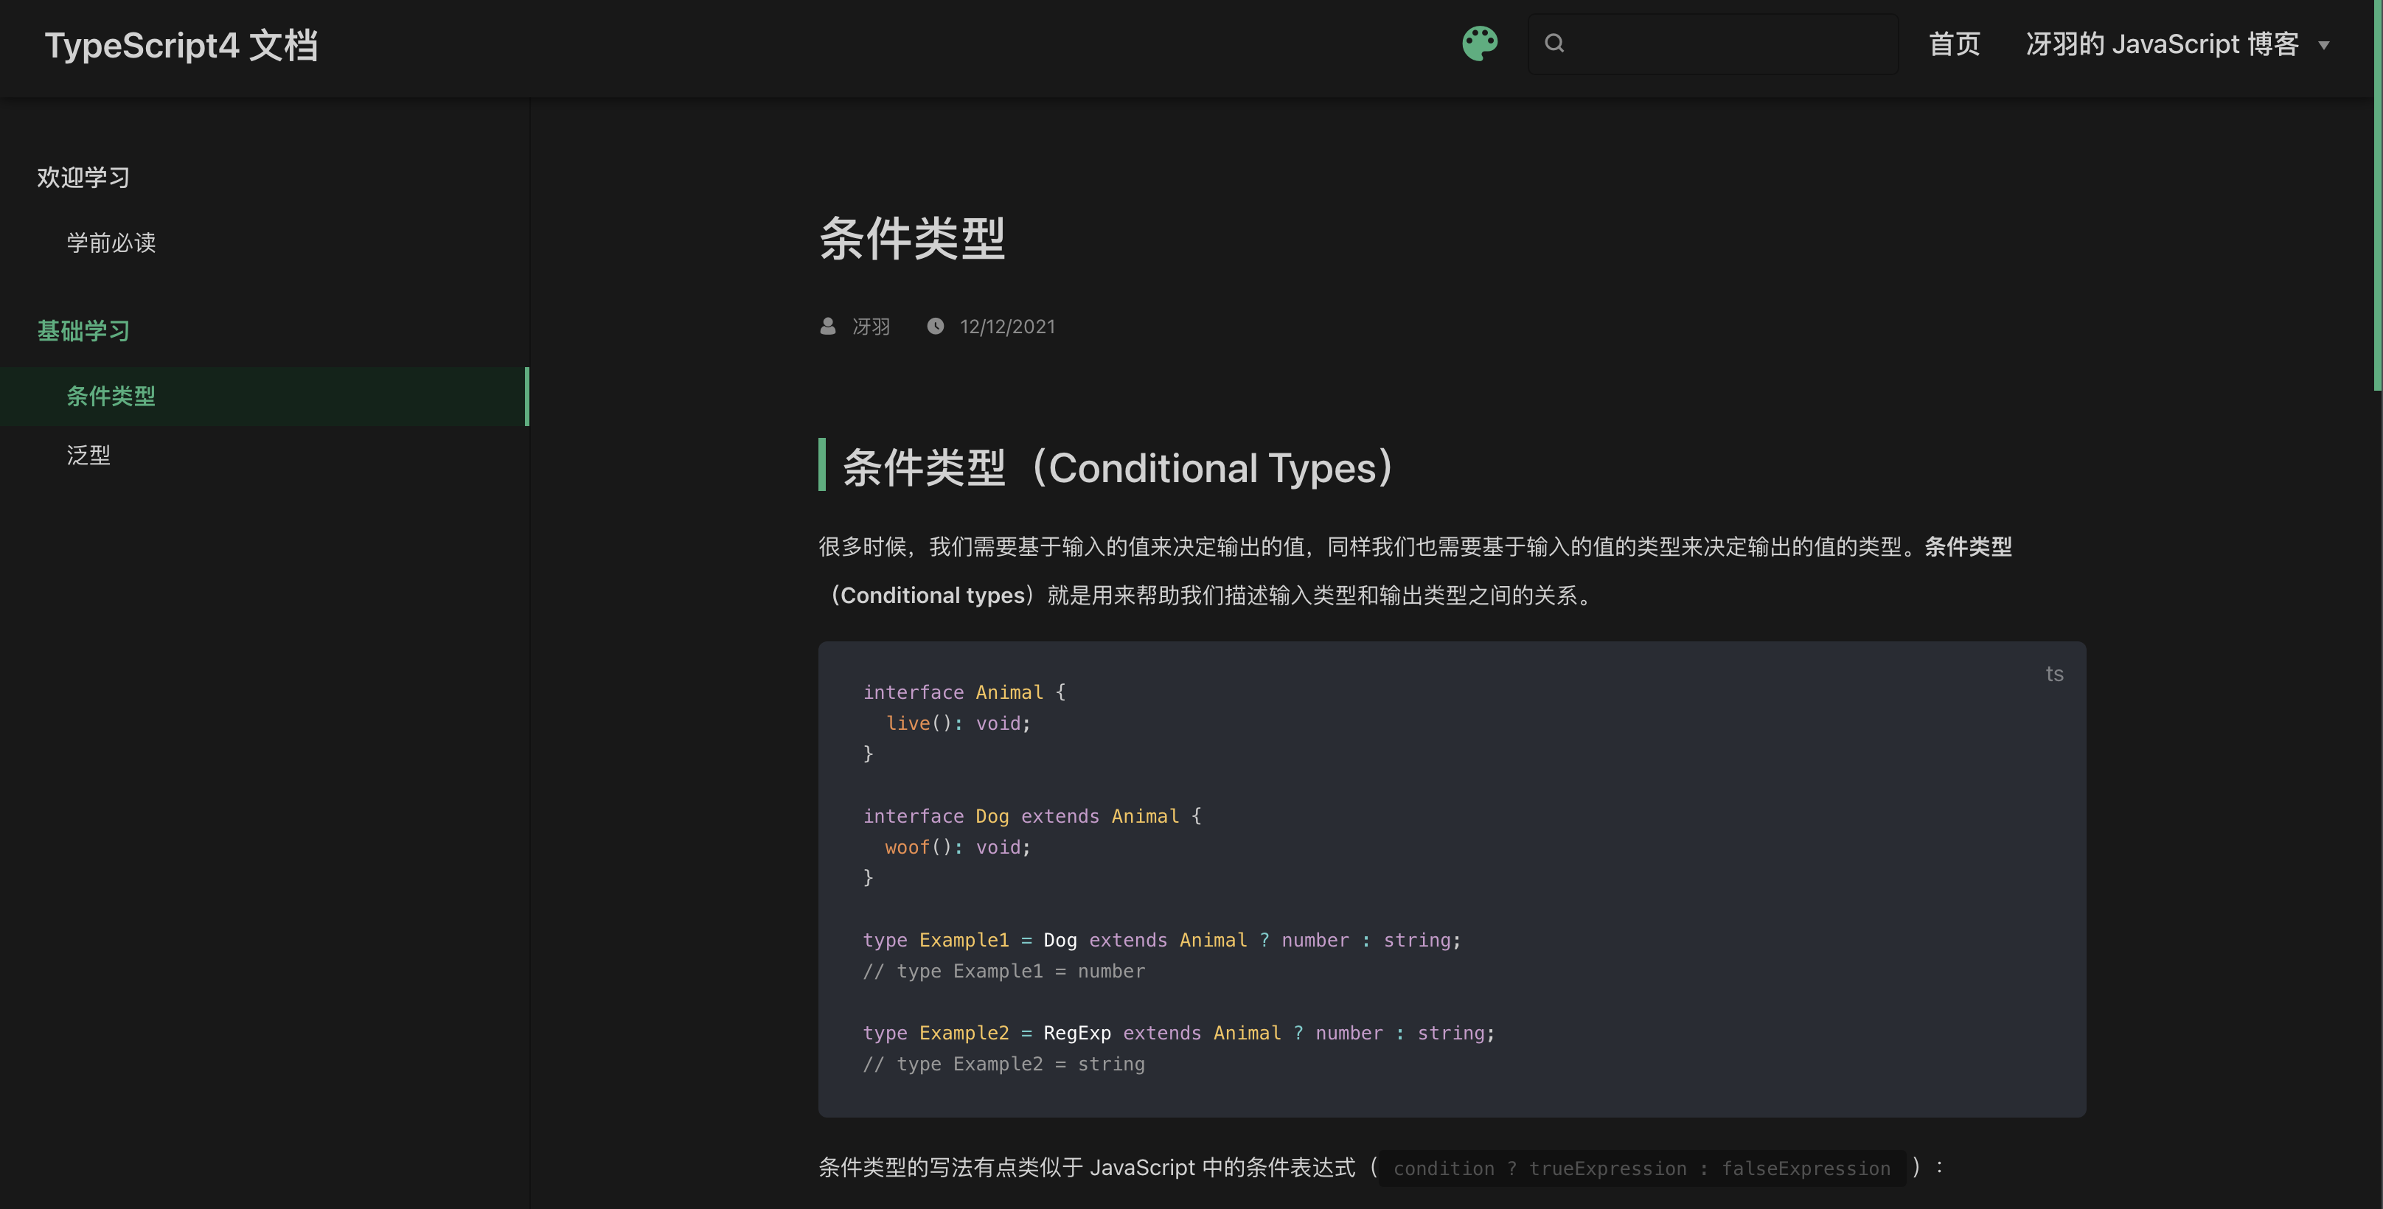Open the 泛型 sidebar page
The height and width of the screenshot is (1209, 2383).
click(x=88, y=455)
